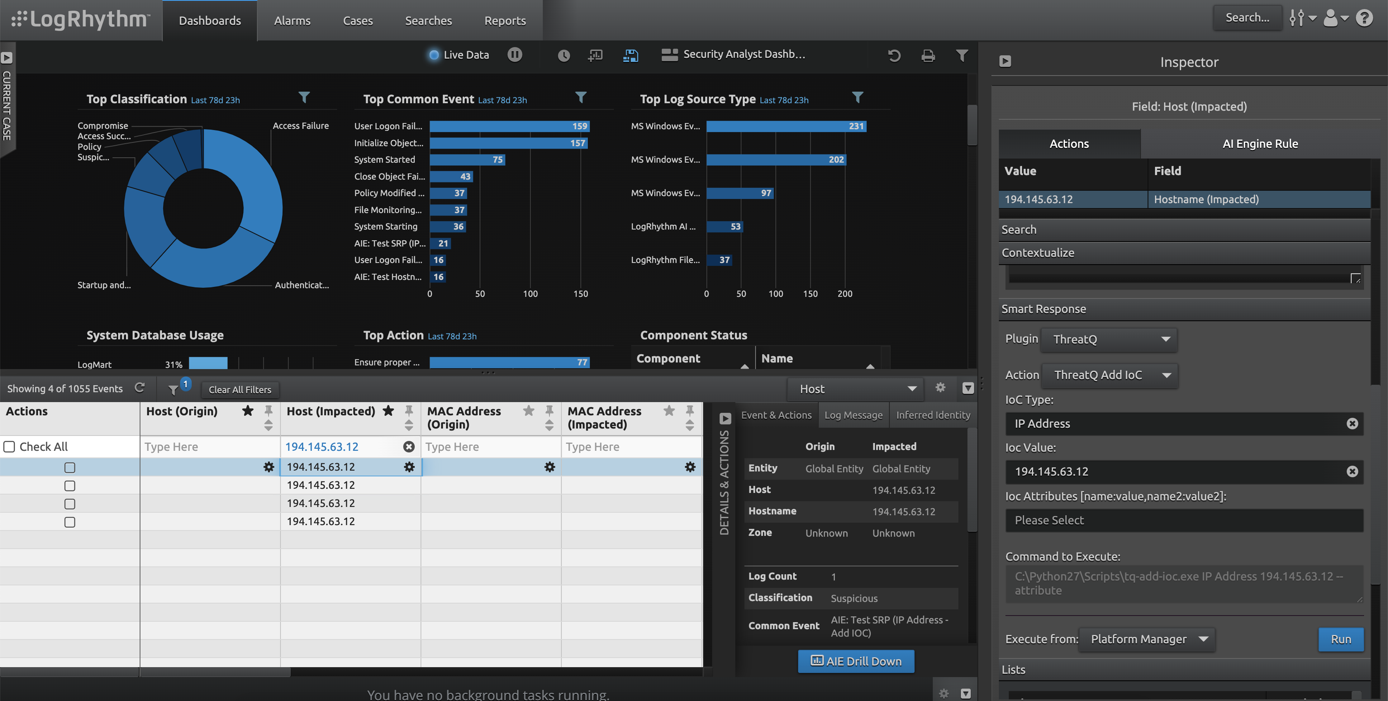This screenshot has width=1388, height=701.
Task: Click the global Search box
Action: click(x=1247, y=18)
